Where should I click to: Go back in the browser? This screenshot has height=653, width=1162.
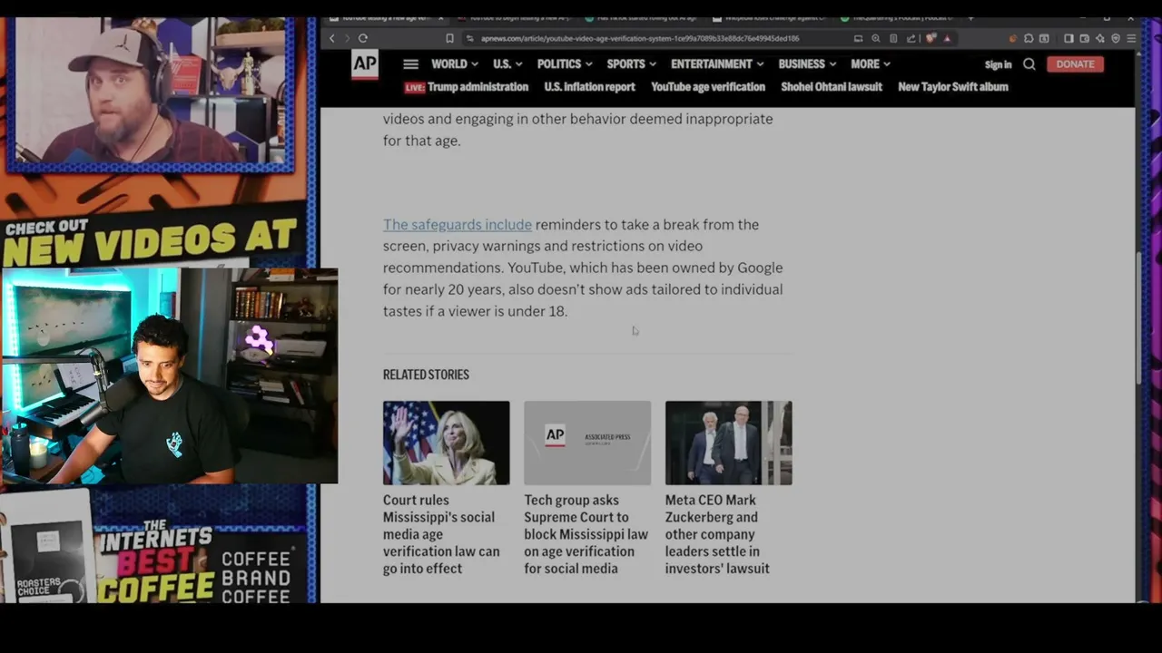click(331, 38)
